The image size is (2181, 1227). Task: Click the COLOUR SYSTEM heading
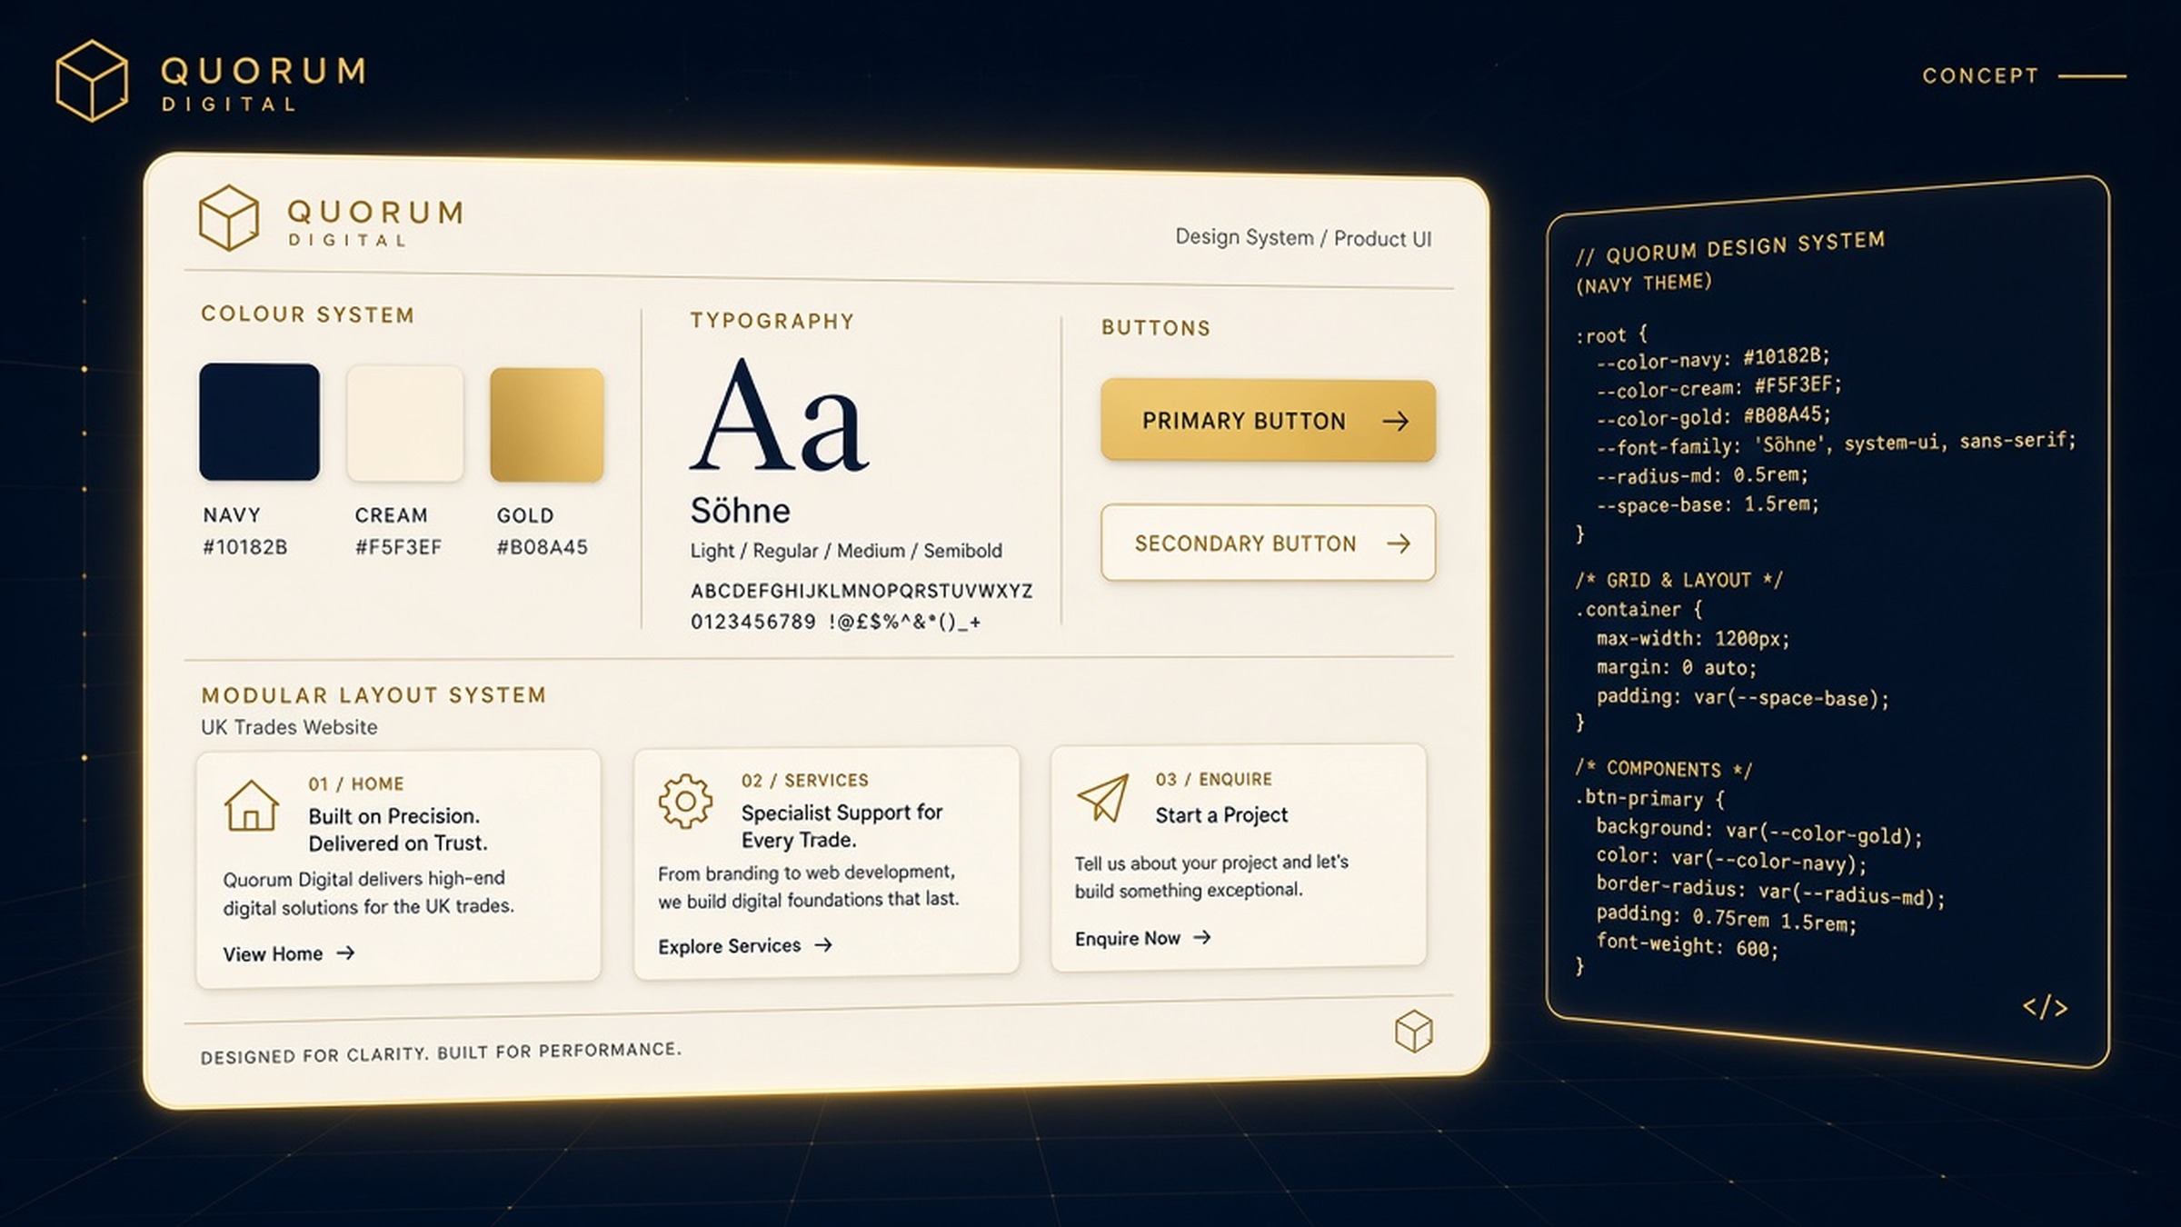point(308,314)
